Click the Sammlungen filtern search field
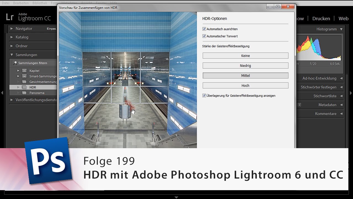The width and height of the screenshot is (353, 199). coord(34,63)
